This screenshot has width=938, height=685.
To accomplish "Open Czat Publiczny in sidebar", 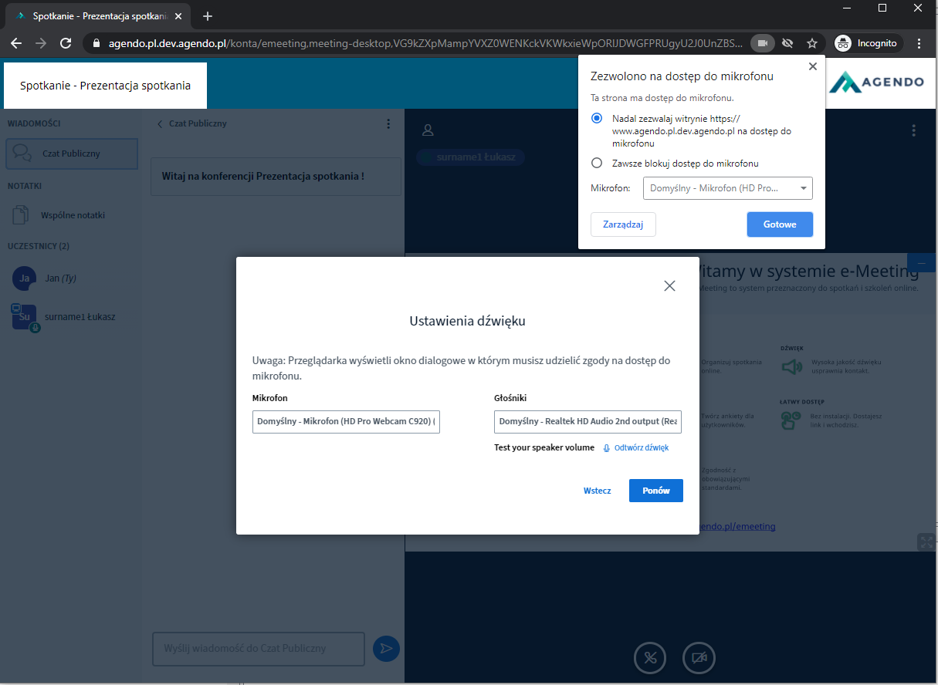I will [x=72, y=154].
